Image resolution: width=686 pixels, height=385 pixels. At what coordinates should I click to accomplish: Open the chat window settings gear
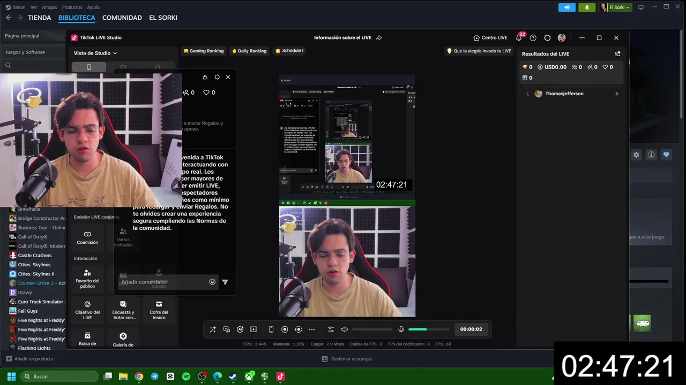(217, 77)
